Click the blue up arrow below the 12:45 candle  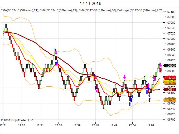pos(95,87)
